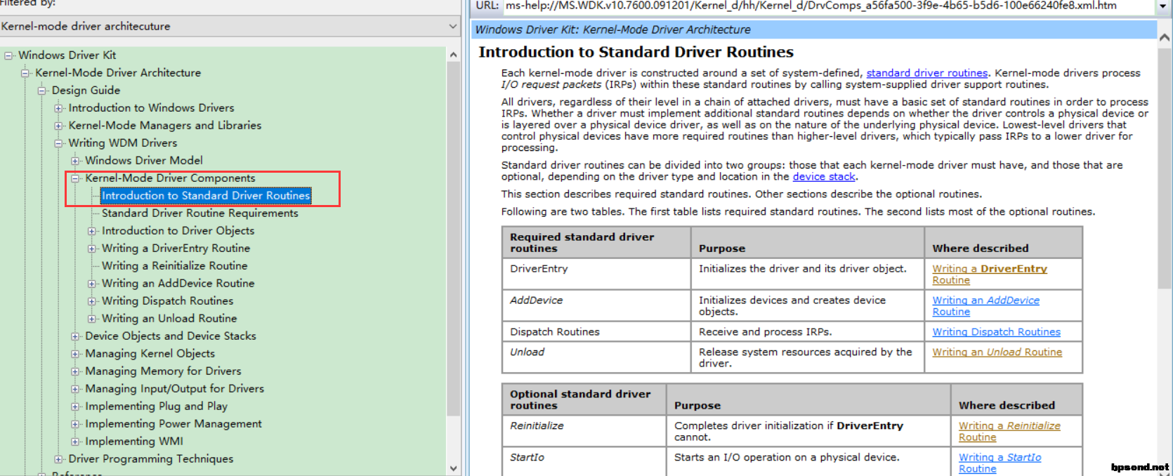Viewport: 1173px width, 476px height.
Task: Expand Writing an Unload Routine node
Action: [92, 319]
